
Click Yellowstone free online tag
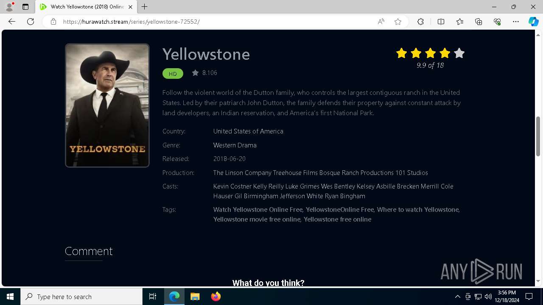click(x=338, y=219)
